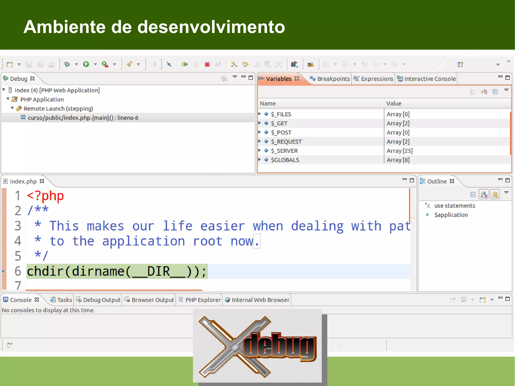Expand the $_SERVER variable

click(x=260, y=150)
